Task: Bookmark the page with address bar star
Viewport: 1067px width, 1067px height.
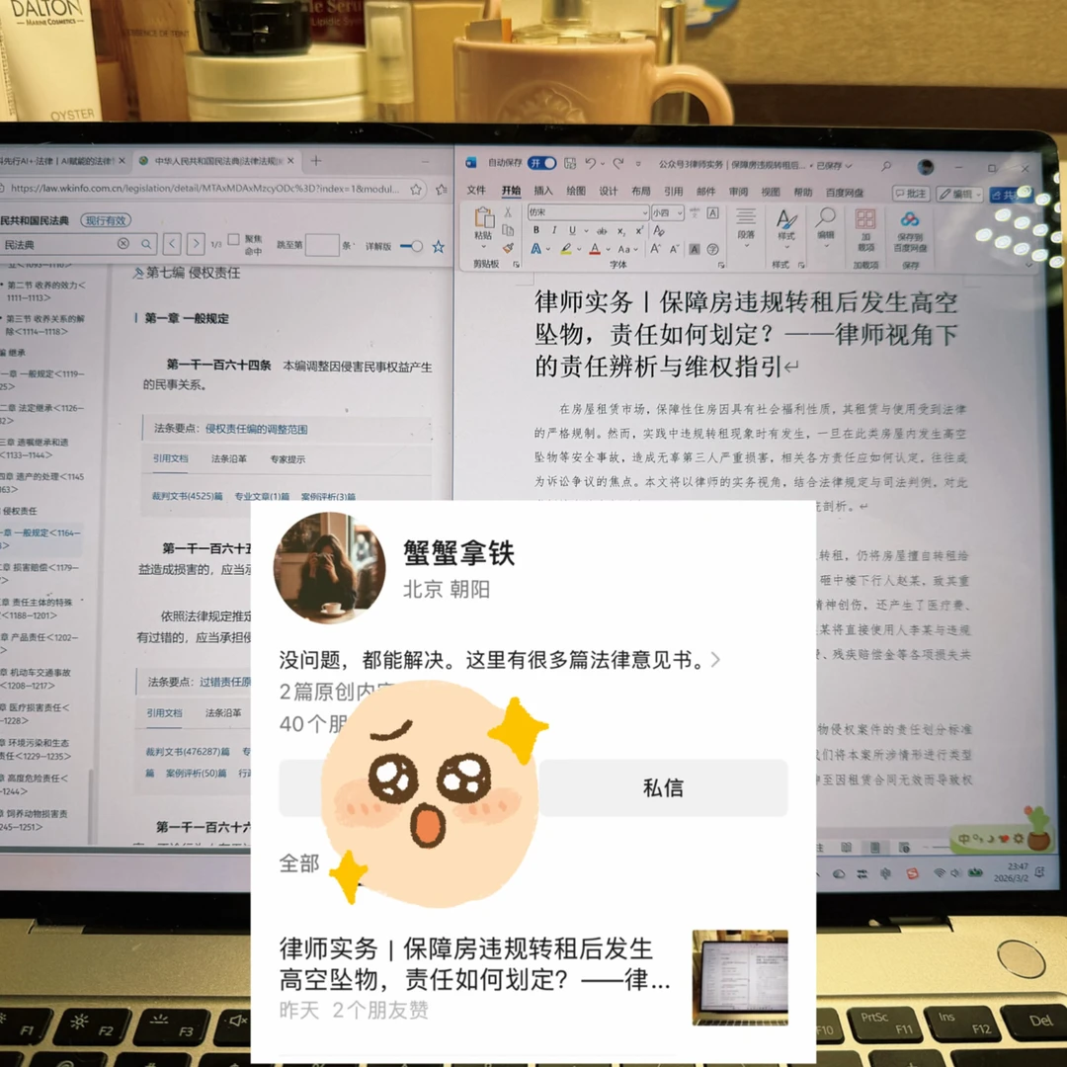Action: click(416, 189)
